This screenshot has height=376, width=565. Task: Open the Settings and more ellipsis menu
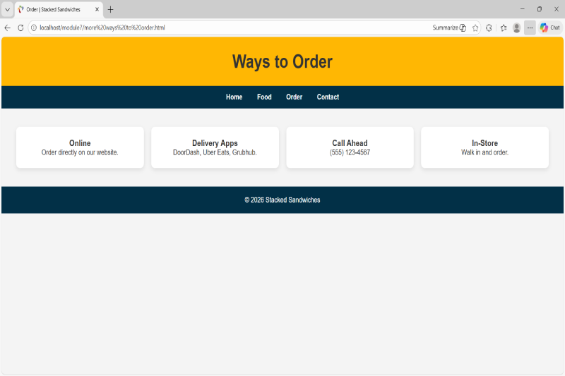click(x=530, y=28)
